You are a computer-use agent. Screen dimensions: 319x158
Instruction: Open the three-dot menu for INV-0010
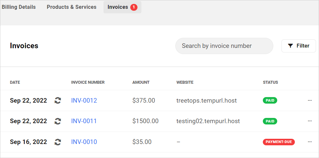pyautogui.click(x=310, y=142)
